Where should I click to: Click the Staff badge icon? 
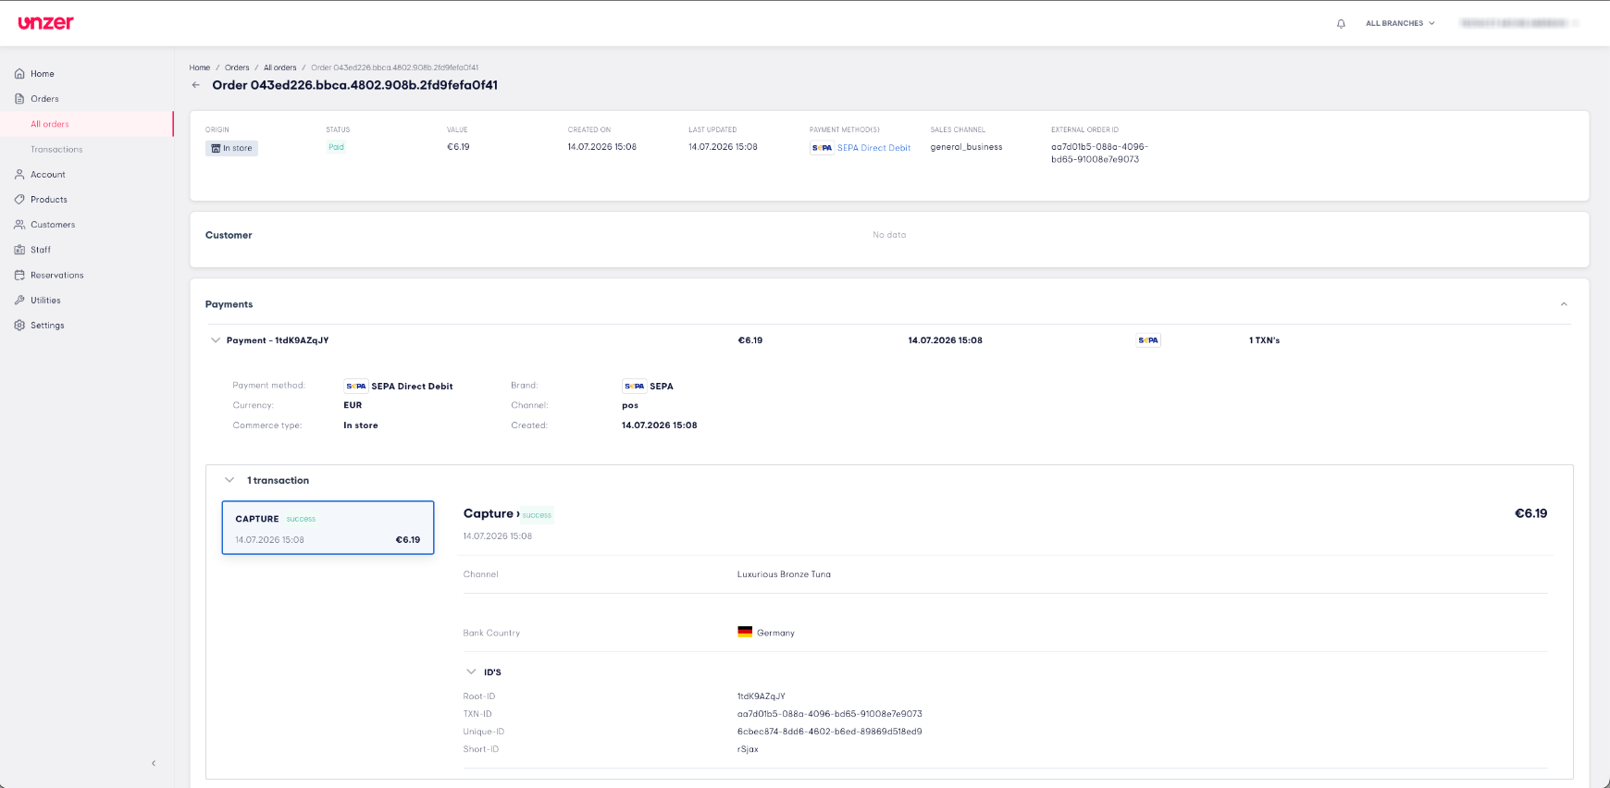(x=19, y=250)
